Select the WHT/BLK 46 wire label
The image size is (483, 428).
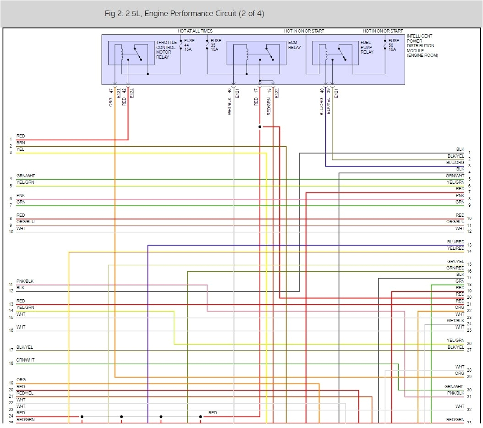point(230,102)
